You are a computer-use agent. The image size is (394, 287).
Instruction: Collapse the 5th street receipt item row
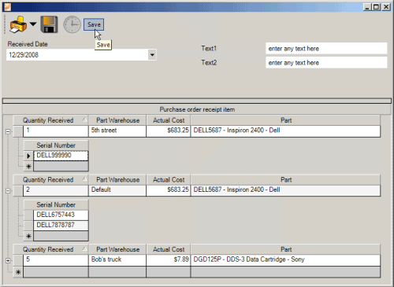[8, 131]
